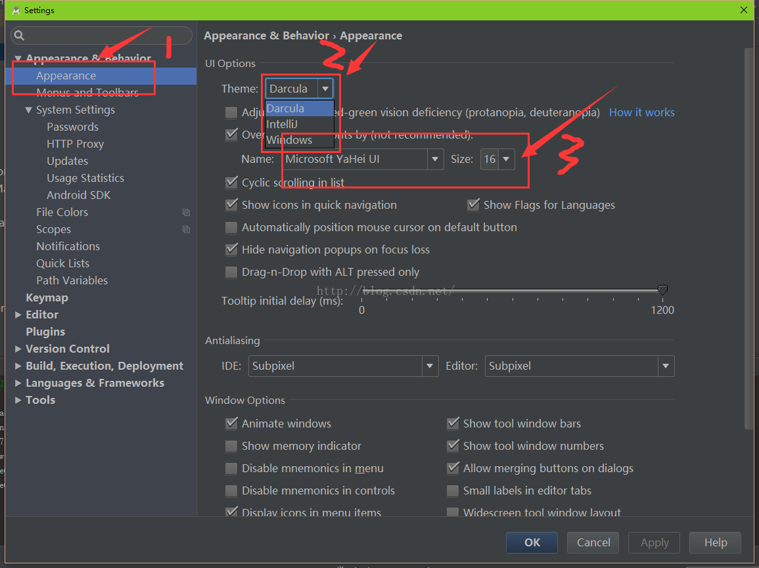This screenshot has width=759, height=568.
Task: Toggle the color deficiency adjustment checkbox
Action: pyautogui.click(x=231, y=113)
